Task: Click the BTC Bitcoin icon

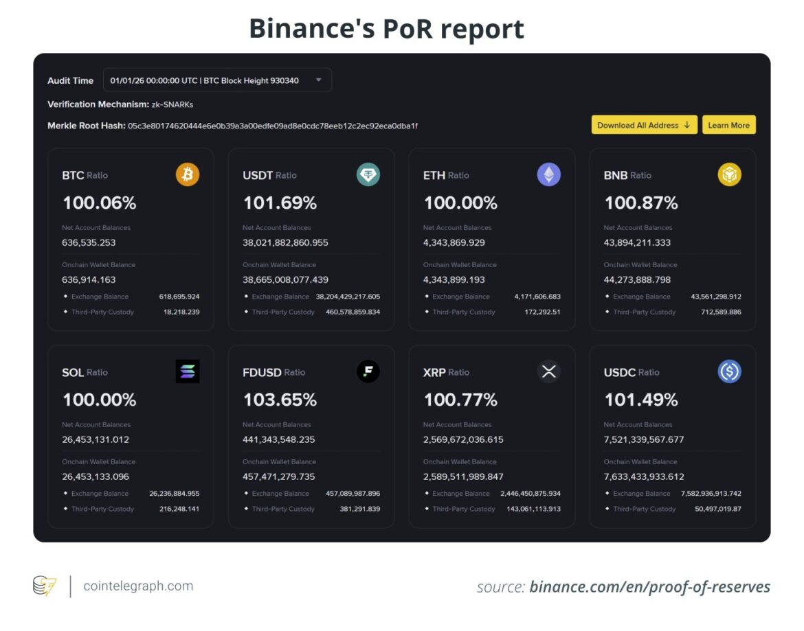Action: point(186,174)
